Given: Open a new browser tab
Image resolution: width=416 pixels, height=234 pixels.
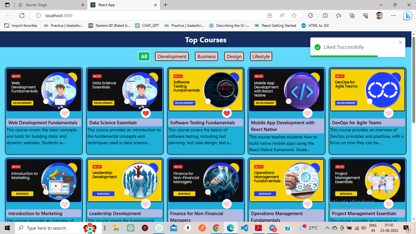Looking at the screenshot, I should [165, 5].
